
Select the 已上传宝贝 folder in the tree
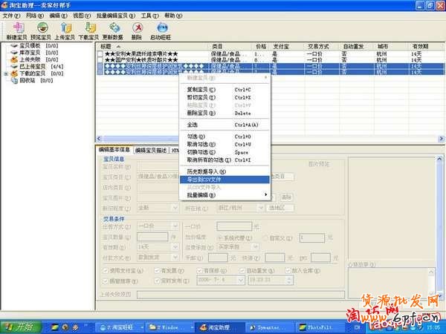(29, 67)
